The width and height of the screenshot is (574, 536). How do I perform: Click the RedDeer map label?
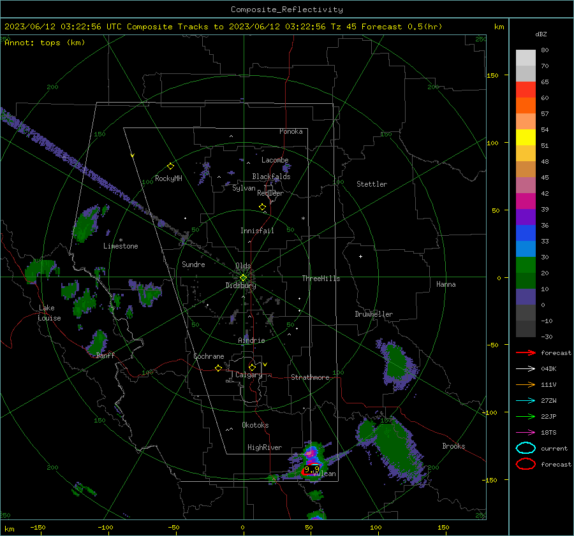tap(270, 193)
